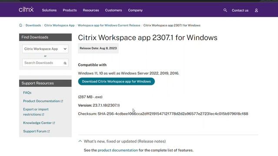Open the Customers menu
Screen dimensions: 278x156
tap(113, 10)
